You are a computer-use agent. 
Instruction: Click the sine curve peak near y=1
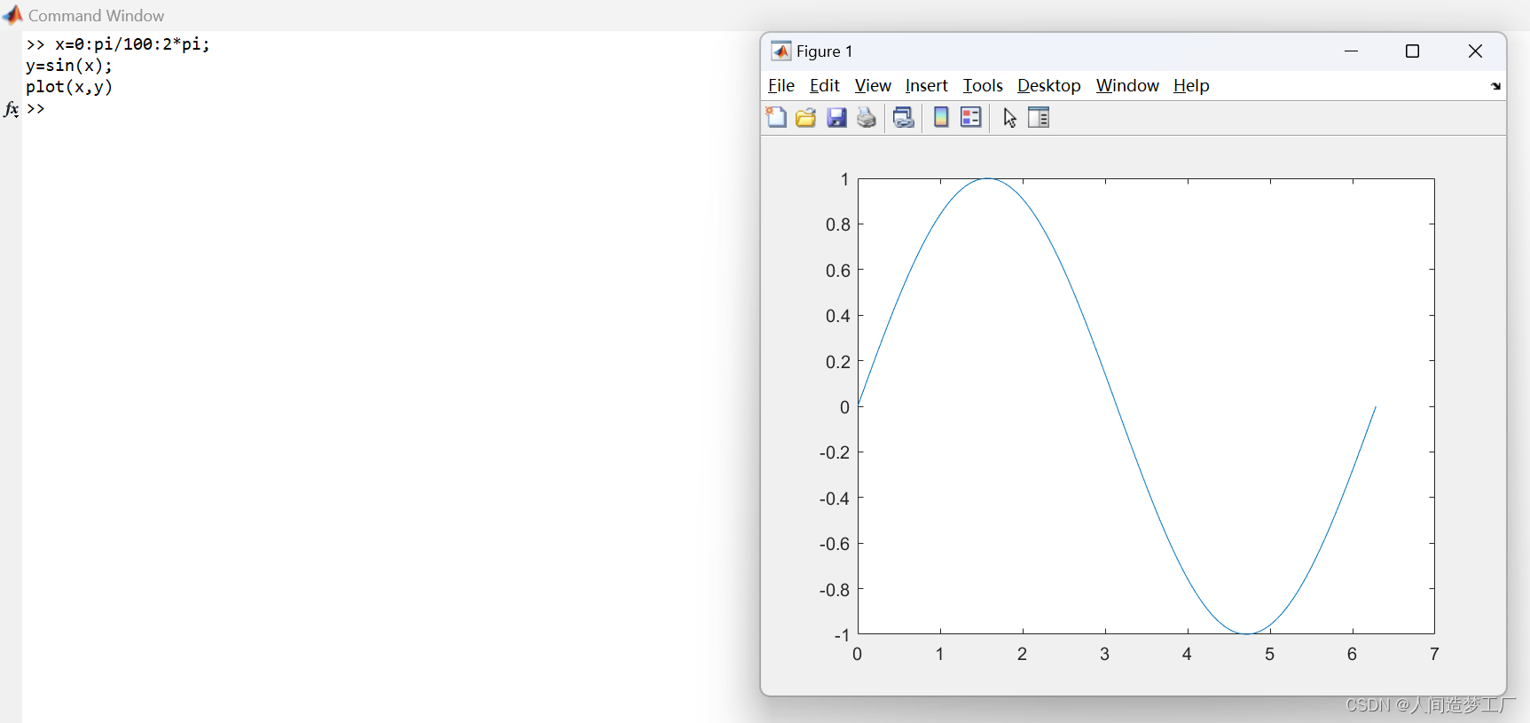tap(987, 179)
